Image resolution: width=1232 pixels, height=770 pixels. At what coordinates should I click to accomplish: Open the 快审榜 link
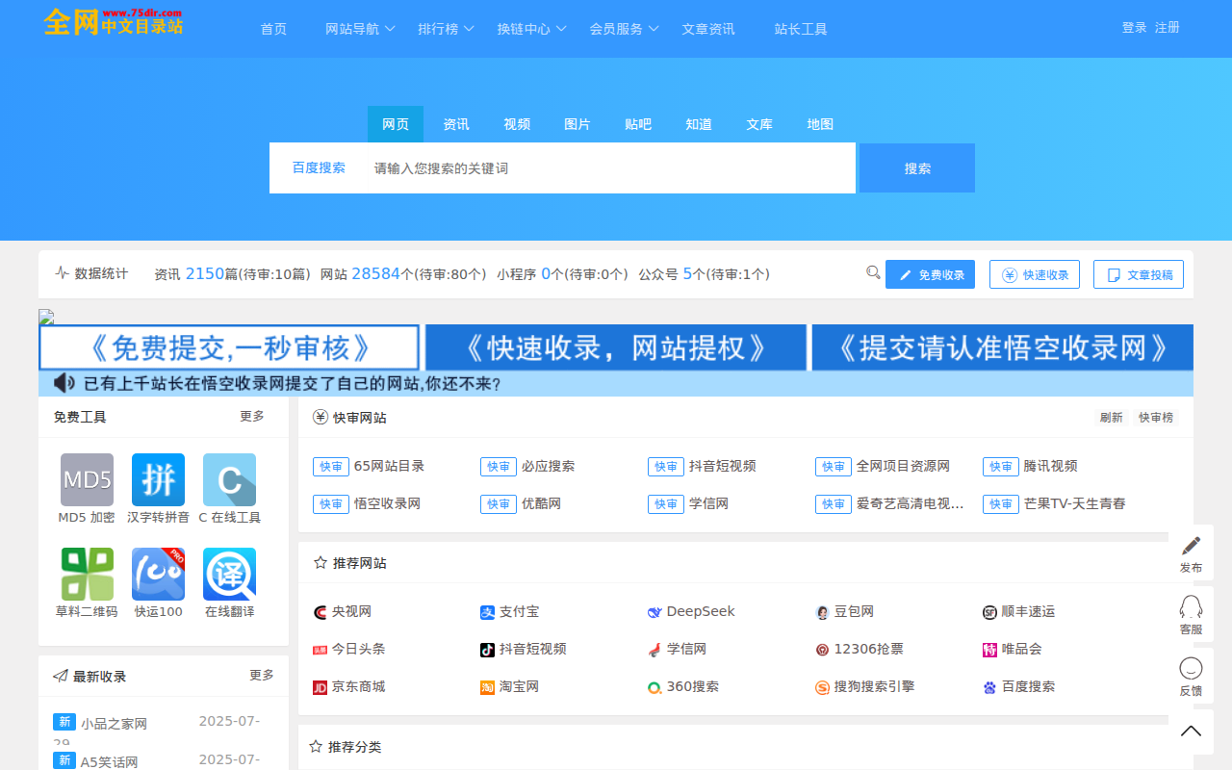(x=1156, y=418)
